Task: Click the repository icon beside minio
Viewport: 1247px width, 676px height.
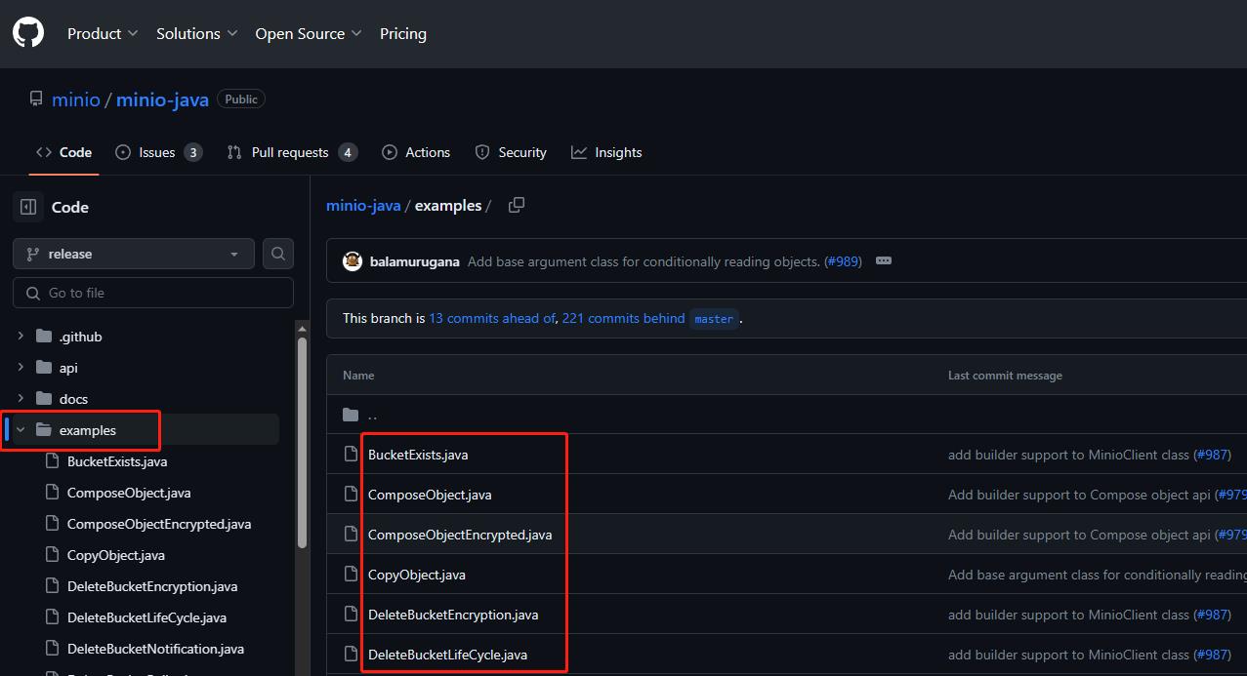Action: 36,99
